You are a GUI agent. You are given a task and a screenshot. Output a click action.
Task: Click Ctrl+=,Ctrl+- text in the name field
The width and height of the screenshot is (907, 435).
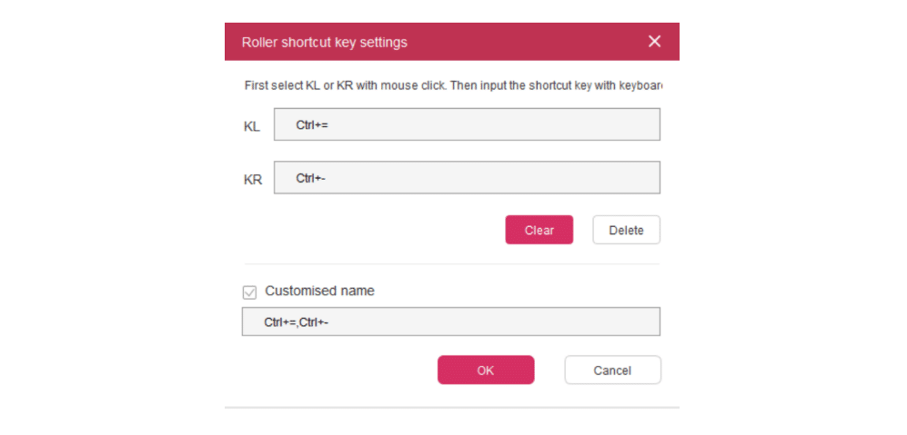tap(297, 321)
